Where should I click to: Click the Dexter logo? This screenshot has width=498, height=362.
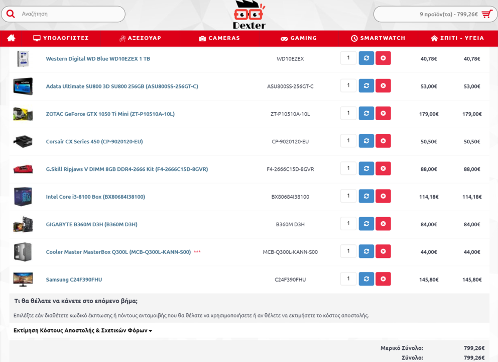tap(249, 15)
